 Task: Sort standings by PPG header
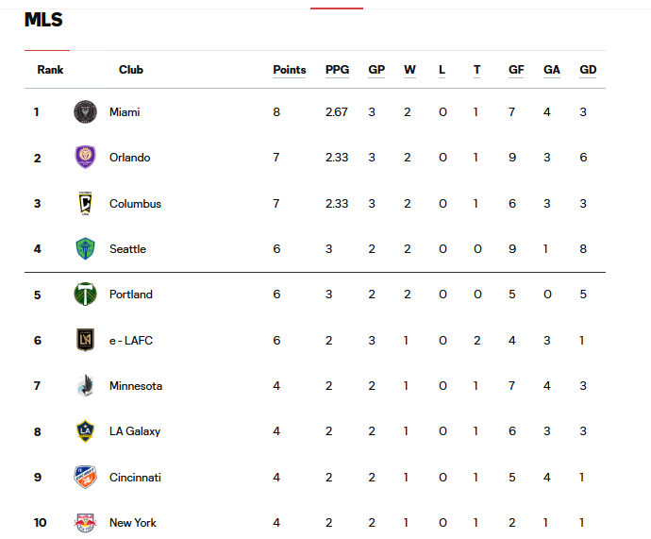tap(337, 70)
